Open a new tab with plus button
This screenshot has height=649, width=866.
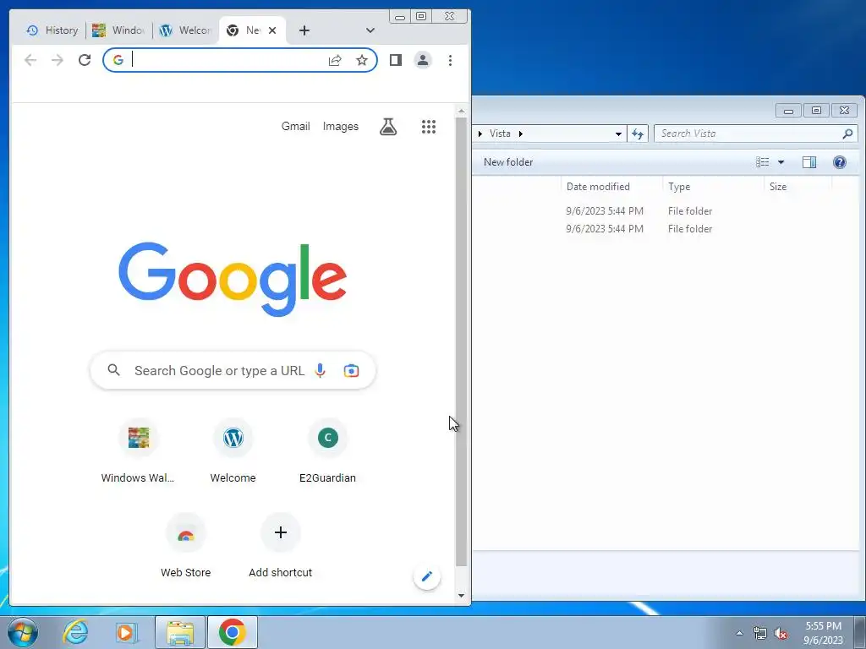[x=304, y=30]
